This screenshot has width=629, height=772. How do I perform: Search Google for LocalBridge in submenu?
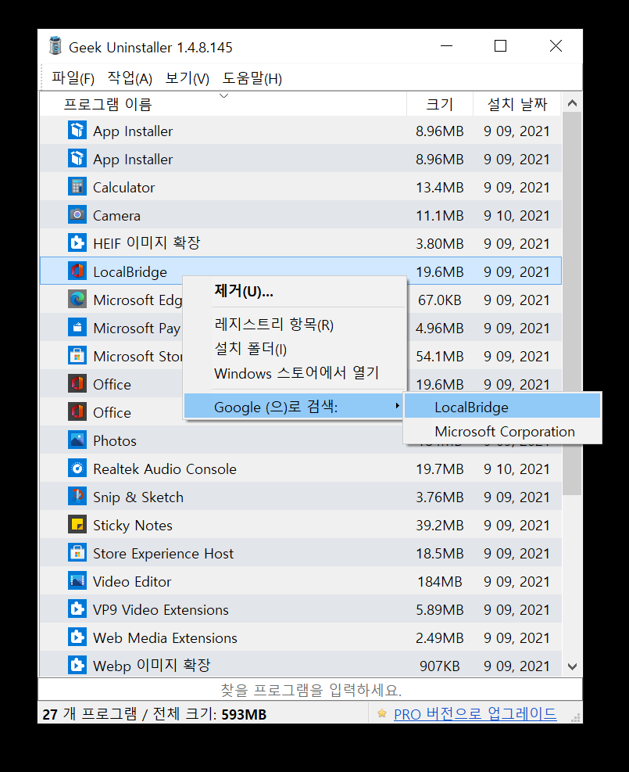tap(502, 407)
